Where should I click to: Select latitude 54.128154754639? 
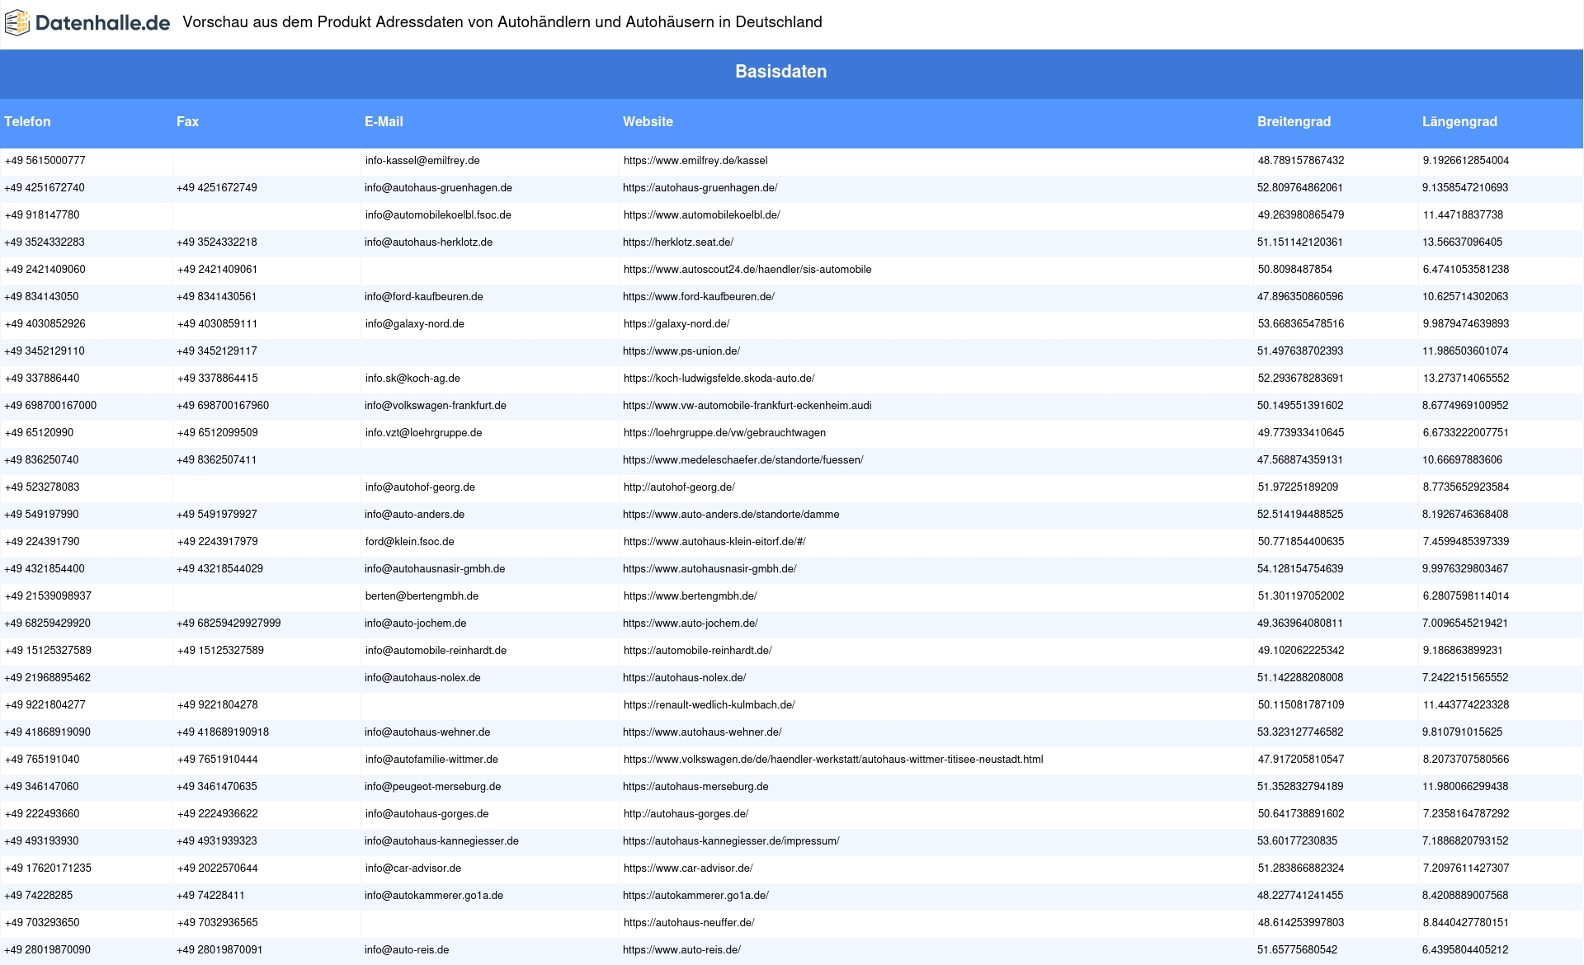1300,569
